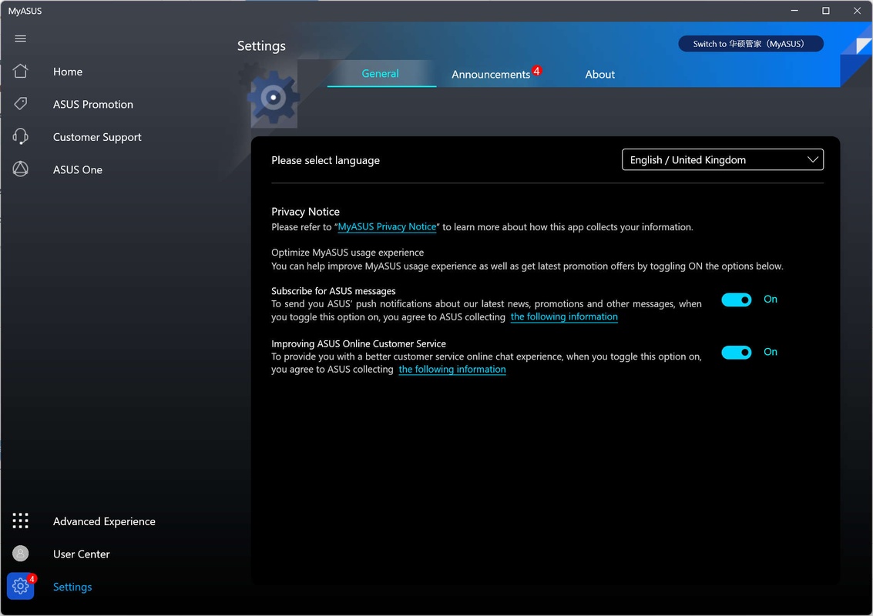Collapse the sidebar with the hamburger icon
Screen dimensions: 873x616
pos(21,38)
